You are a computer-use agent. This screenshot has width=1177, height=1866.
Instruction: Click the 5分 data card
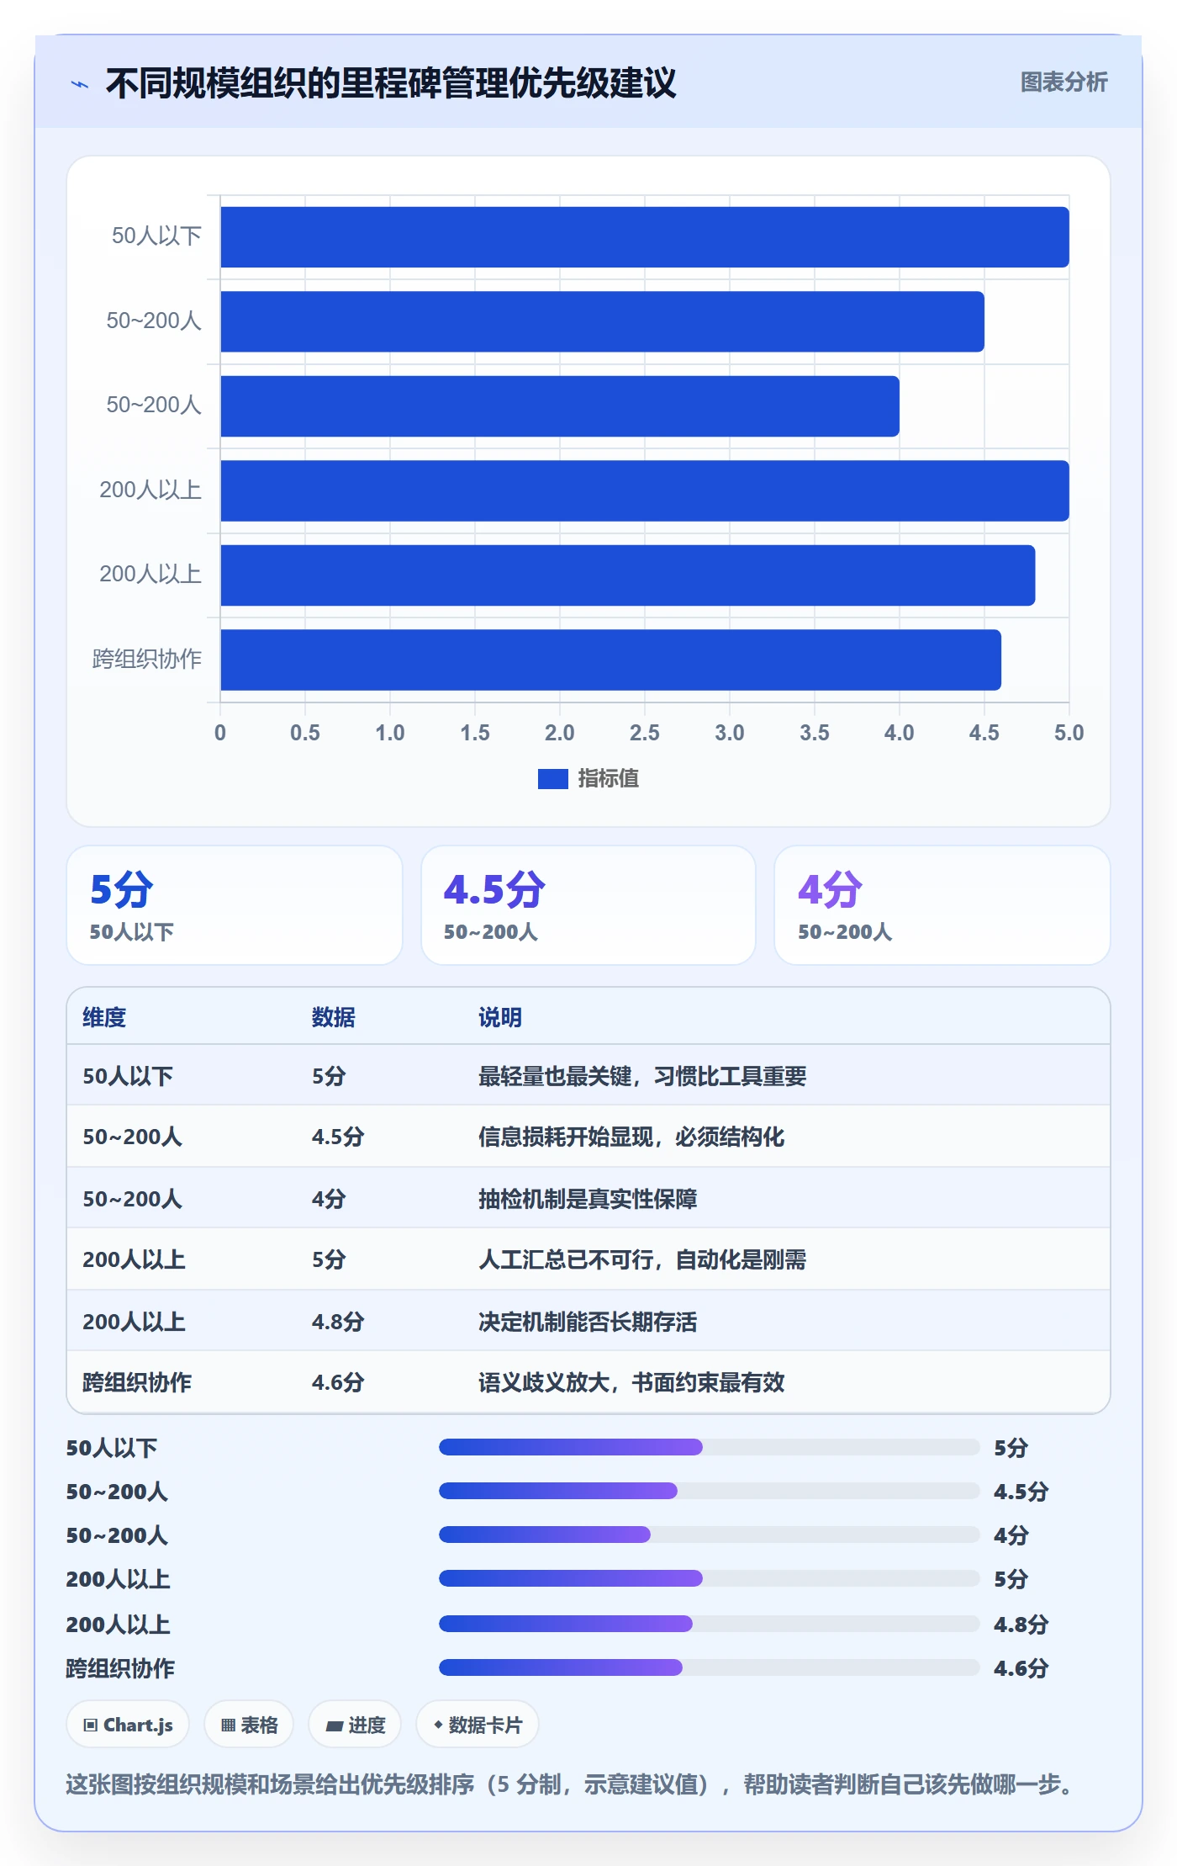pyautogui.click(x=235, y=905)
